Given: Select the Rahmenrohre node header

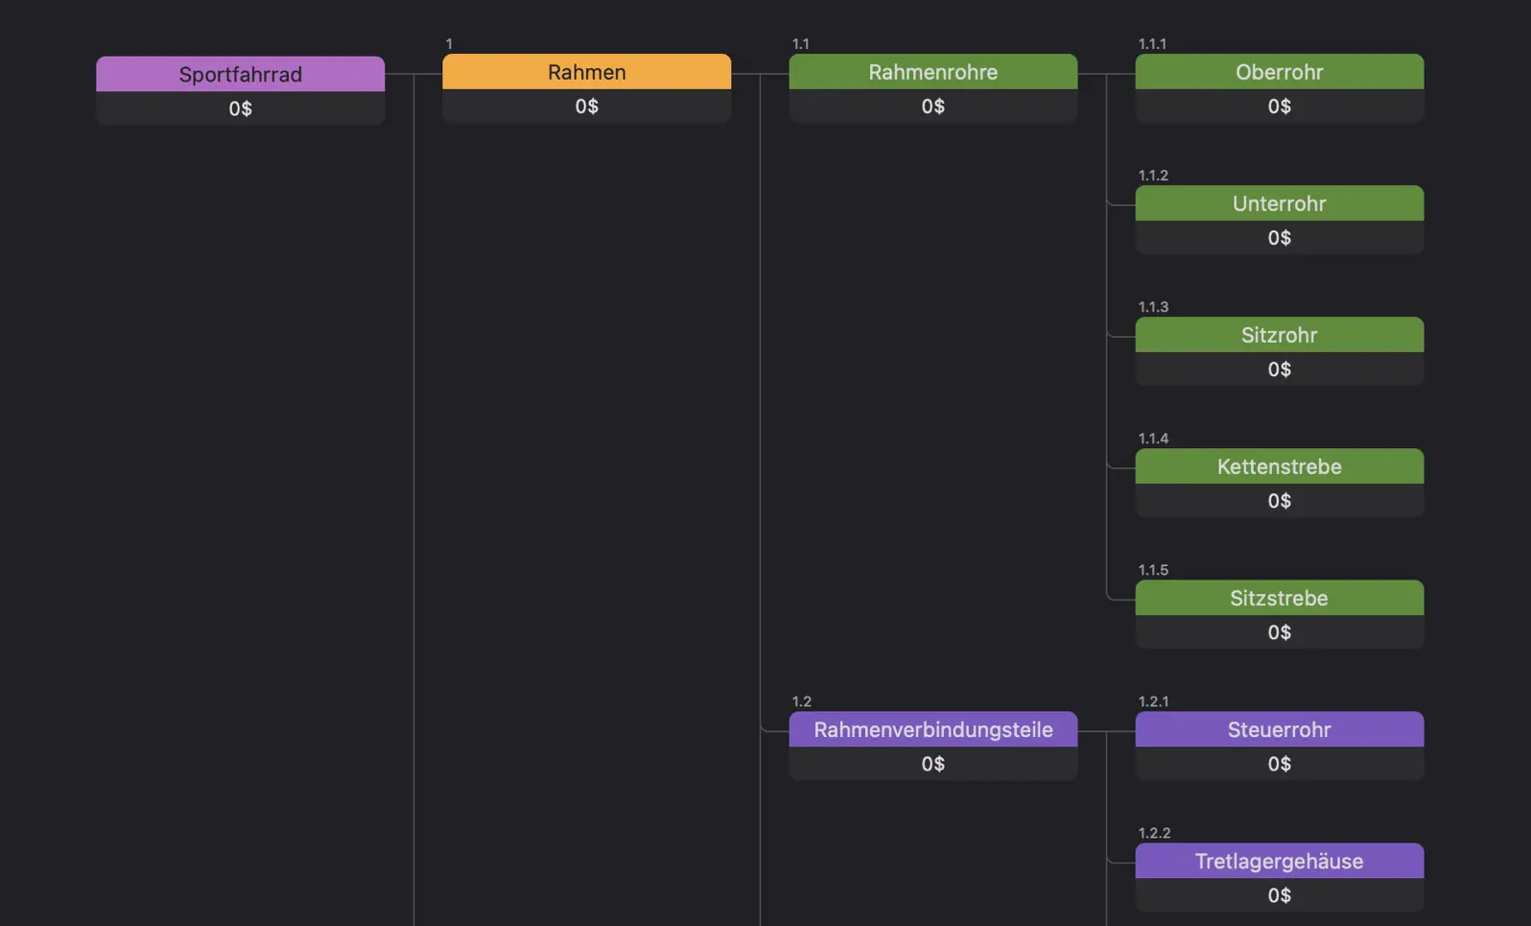Looking at the screenshot, I should 932,72.
